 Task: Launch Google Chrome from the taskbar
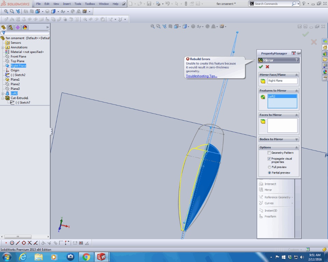(x=86, y=257)
